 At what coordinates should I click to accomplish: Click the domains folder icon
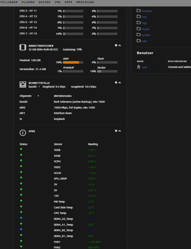[139, 11]
